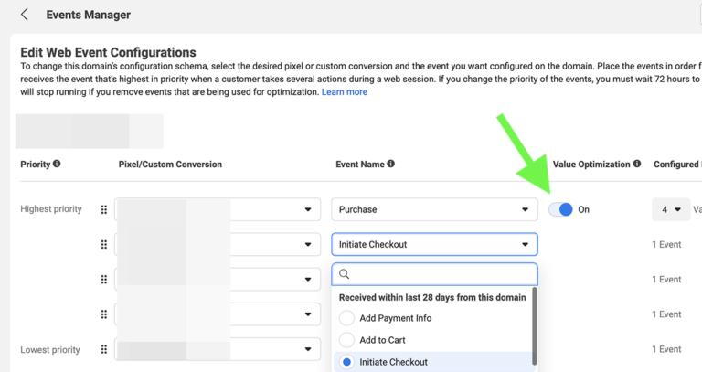Viewport: 702px width, 372px height.
Task: Click drag handle on Initiate Checkout row
Action: coord(103,244)
